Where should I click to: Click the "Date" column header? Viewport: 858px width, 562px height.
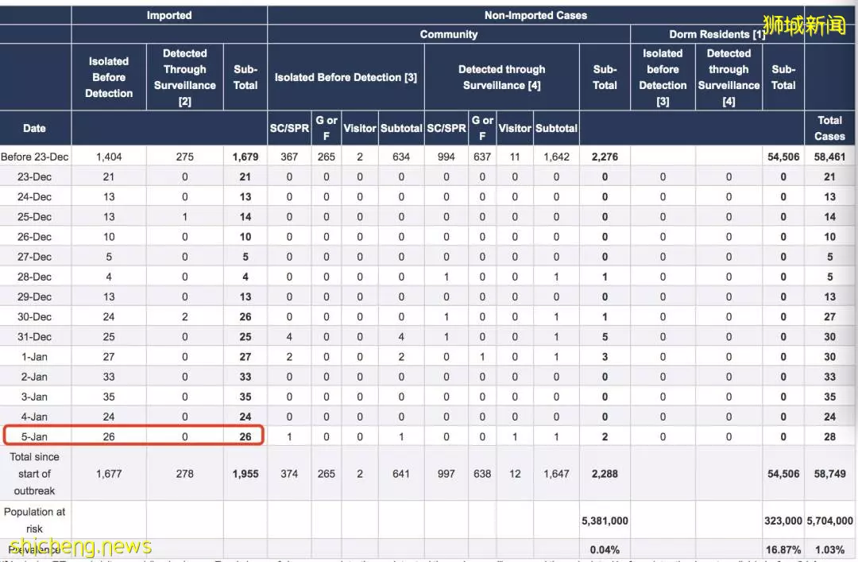pyautogui.click(x=34, y=128)
